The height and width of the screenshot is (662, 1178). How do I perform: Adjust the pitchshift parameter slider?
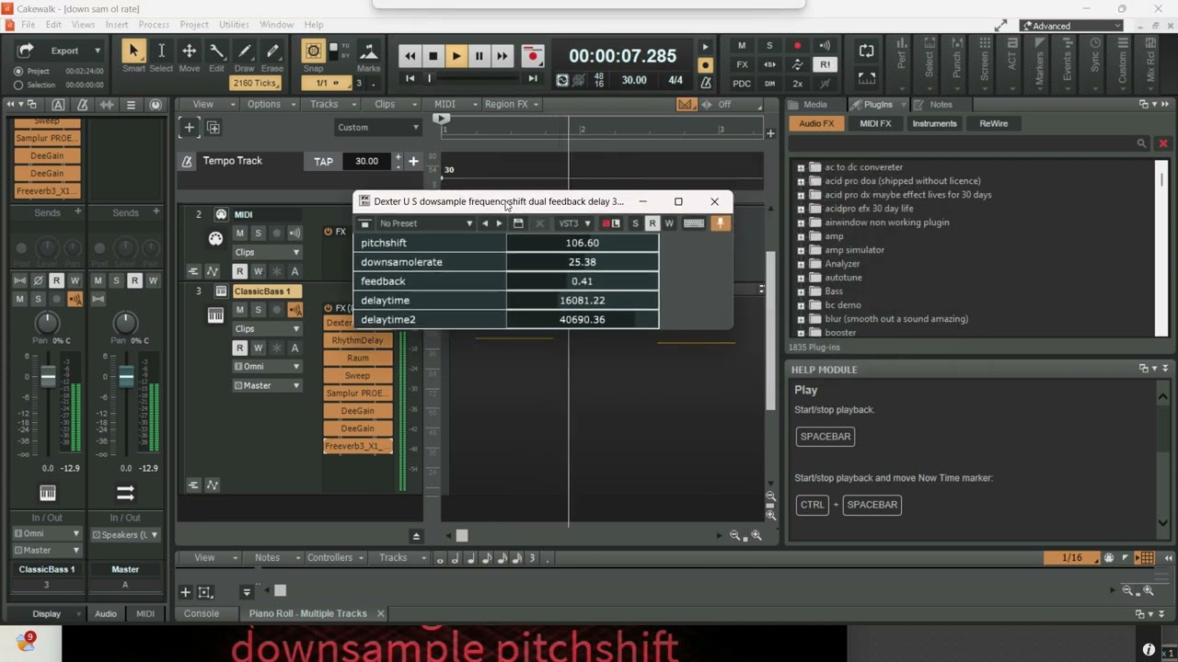click(582, 243)
